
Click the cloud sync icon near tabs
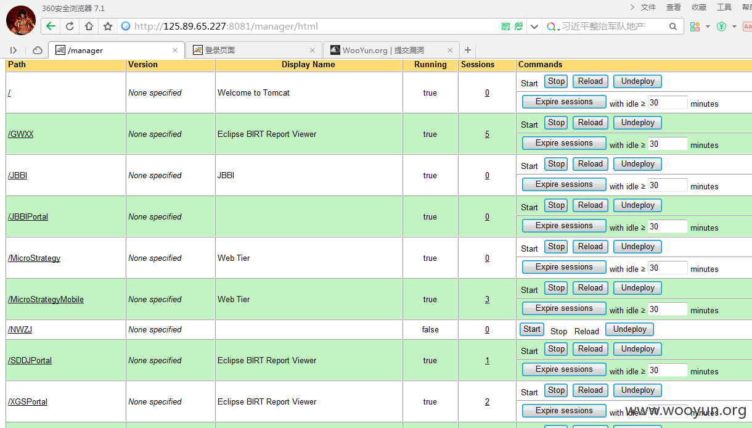coord(38,50)
